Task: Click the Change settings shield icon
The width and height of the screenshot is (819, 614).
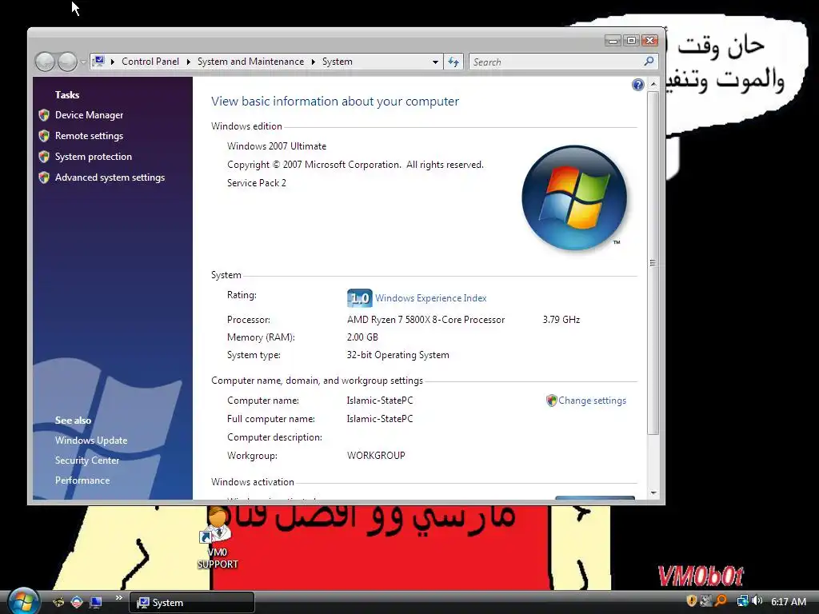Action: coord(552,401)
